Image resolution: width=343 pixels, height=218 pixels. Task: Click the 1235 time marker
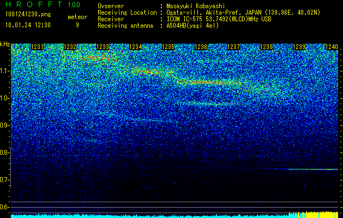(168, 47)
